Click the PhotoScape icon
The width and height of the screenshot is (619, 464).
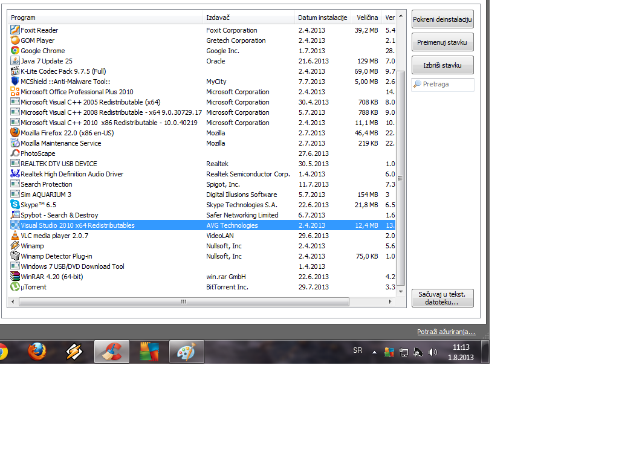tap(15, 153)
